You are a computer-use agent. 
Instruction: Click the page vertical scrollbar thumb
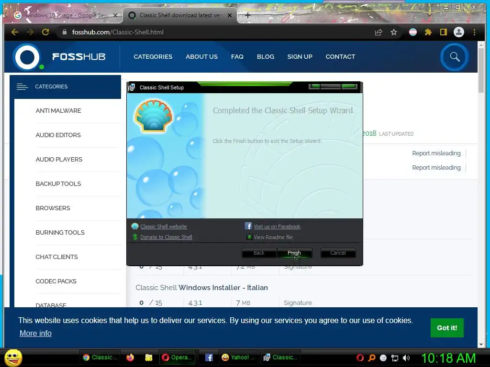tap(481, 70)
